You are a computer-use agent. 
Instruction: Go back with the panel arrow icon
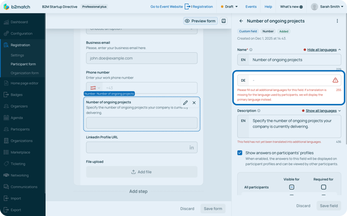pyautogui.click(x=241, y=21)
